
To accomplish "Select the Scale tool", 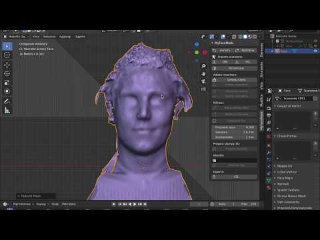I will [x=7, y=83].
